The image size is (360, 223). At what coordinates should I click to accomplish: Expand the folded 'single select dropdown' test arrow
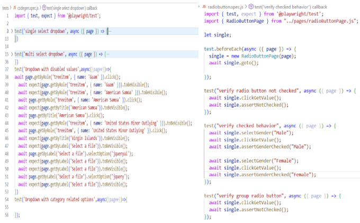(x=12, y=32)
